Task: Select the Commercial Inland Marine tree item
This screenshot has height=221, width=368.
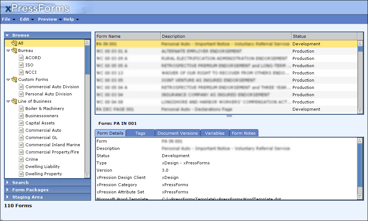Action: coord(53,145)
